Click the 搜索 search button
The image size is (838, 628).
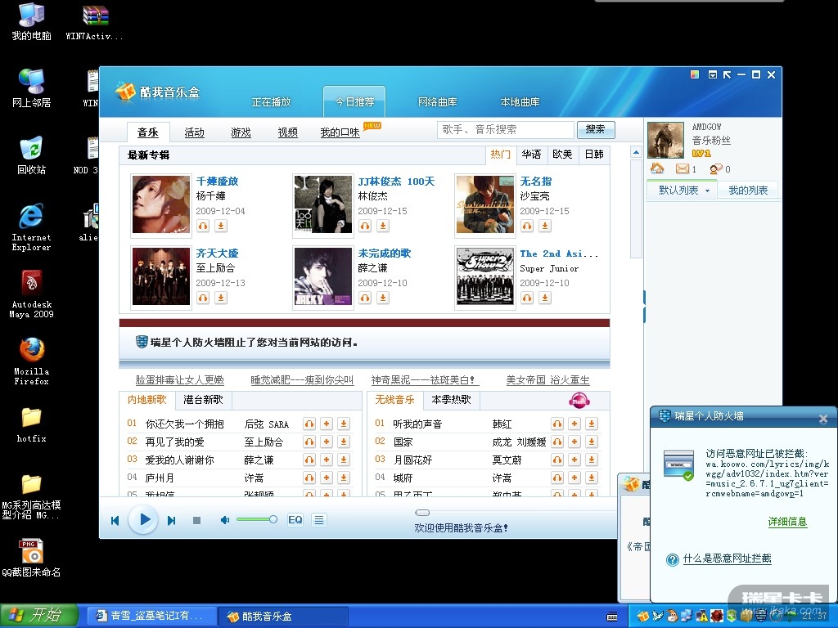coord(595,129)
